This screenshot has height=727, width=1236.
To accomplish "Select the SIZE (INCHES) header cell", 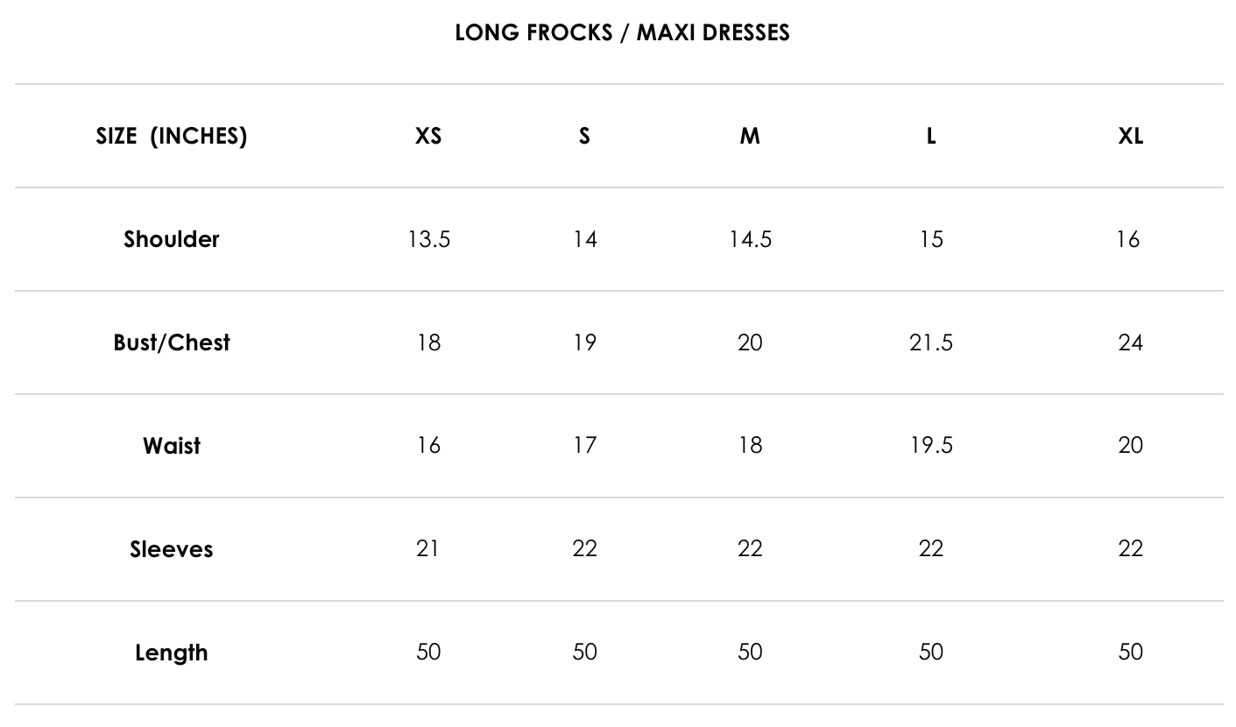I will tap(172, 136).
